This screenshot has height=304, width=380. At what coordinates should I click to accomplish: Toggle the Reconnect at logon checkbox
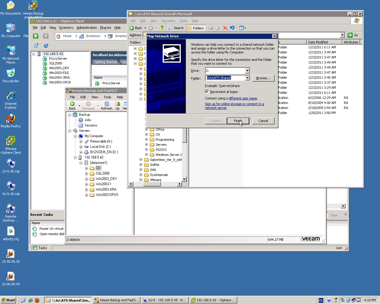pos(207,91)
